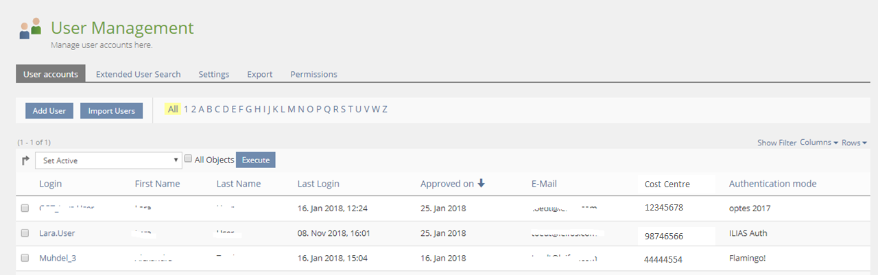Run the action with Execute button
The image size is (878, 275).
coord(255,160)
